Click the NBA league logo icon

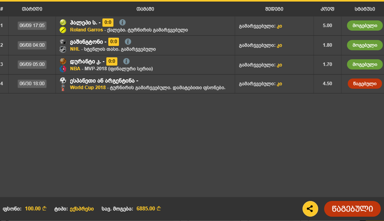point(63,69)
